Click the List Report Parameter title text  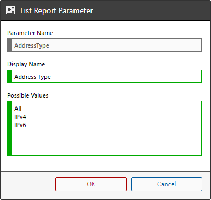56,10
